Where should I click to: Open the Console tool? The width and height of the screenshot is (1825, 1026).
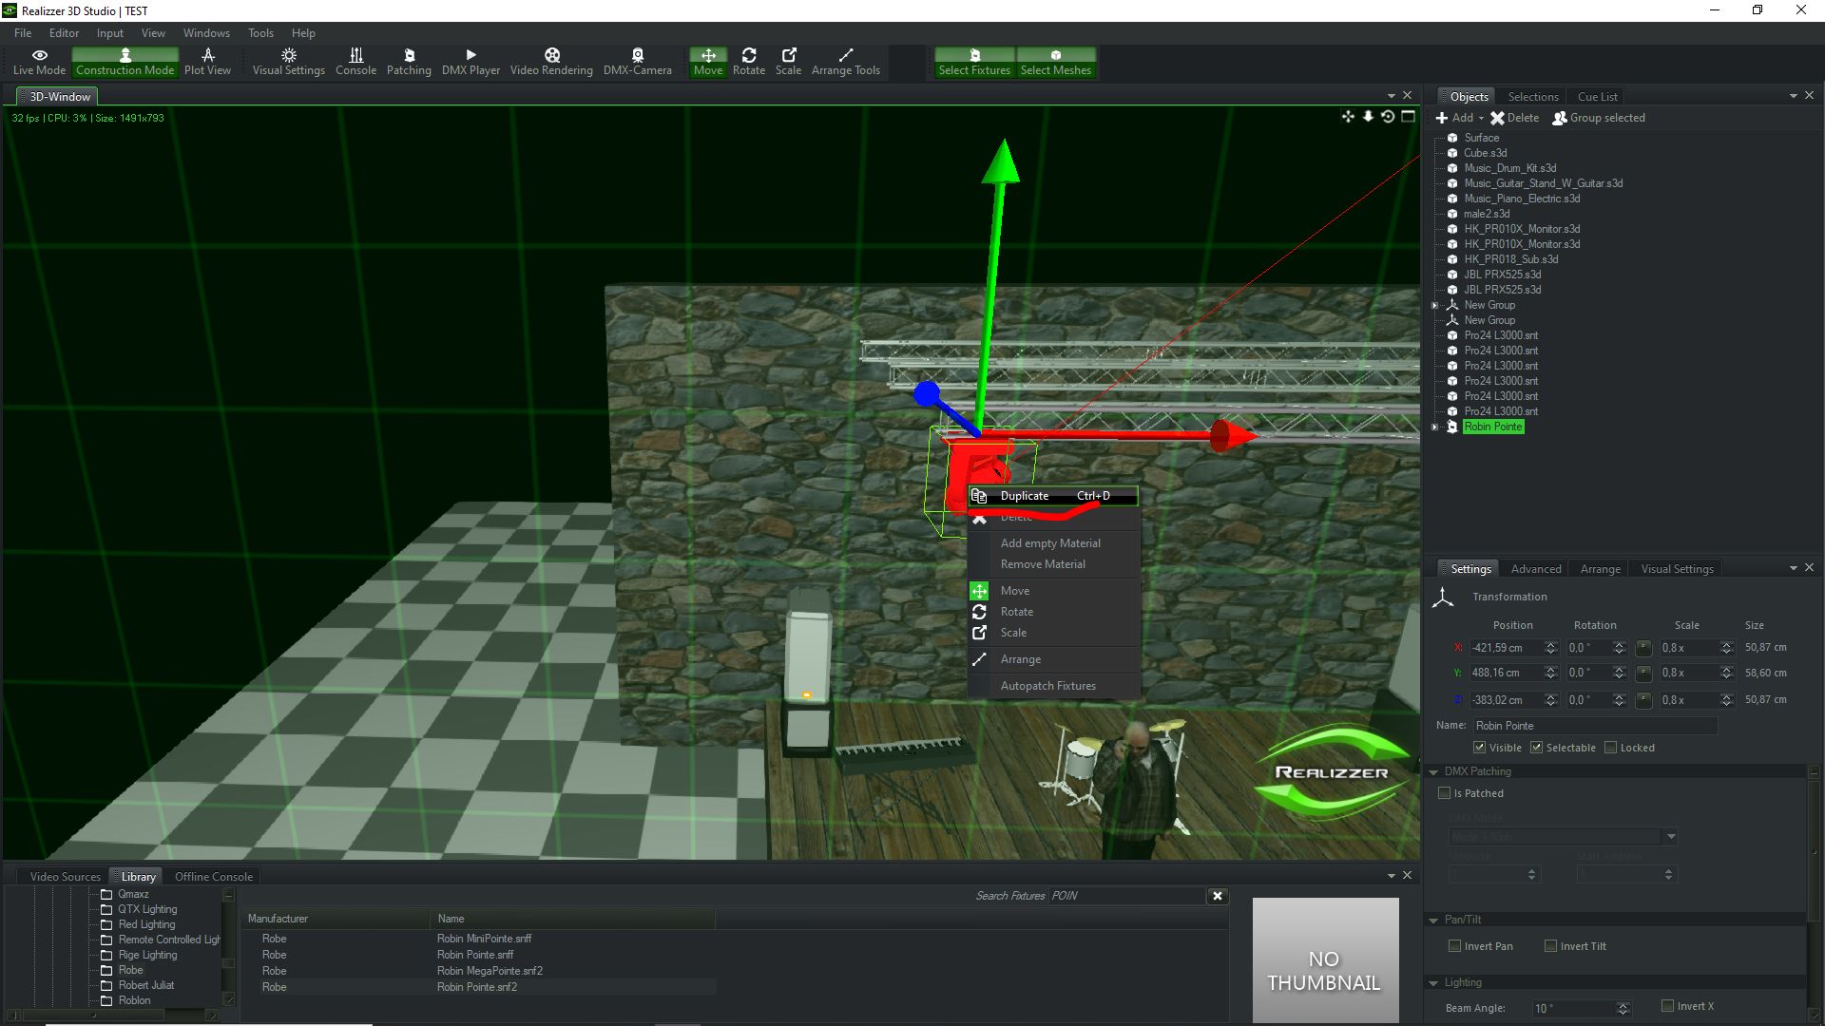[x=355, y=62]
